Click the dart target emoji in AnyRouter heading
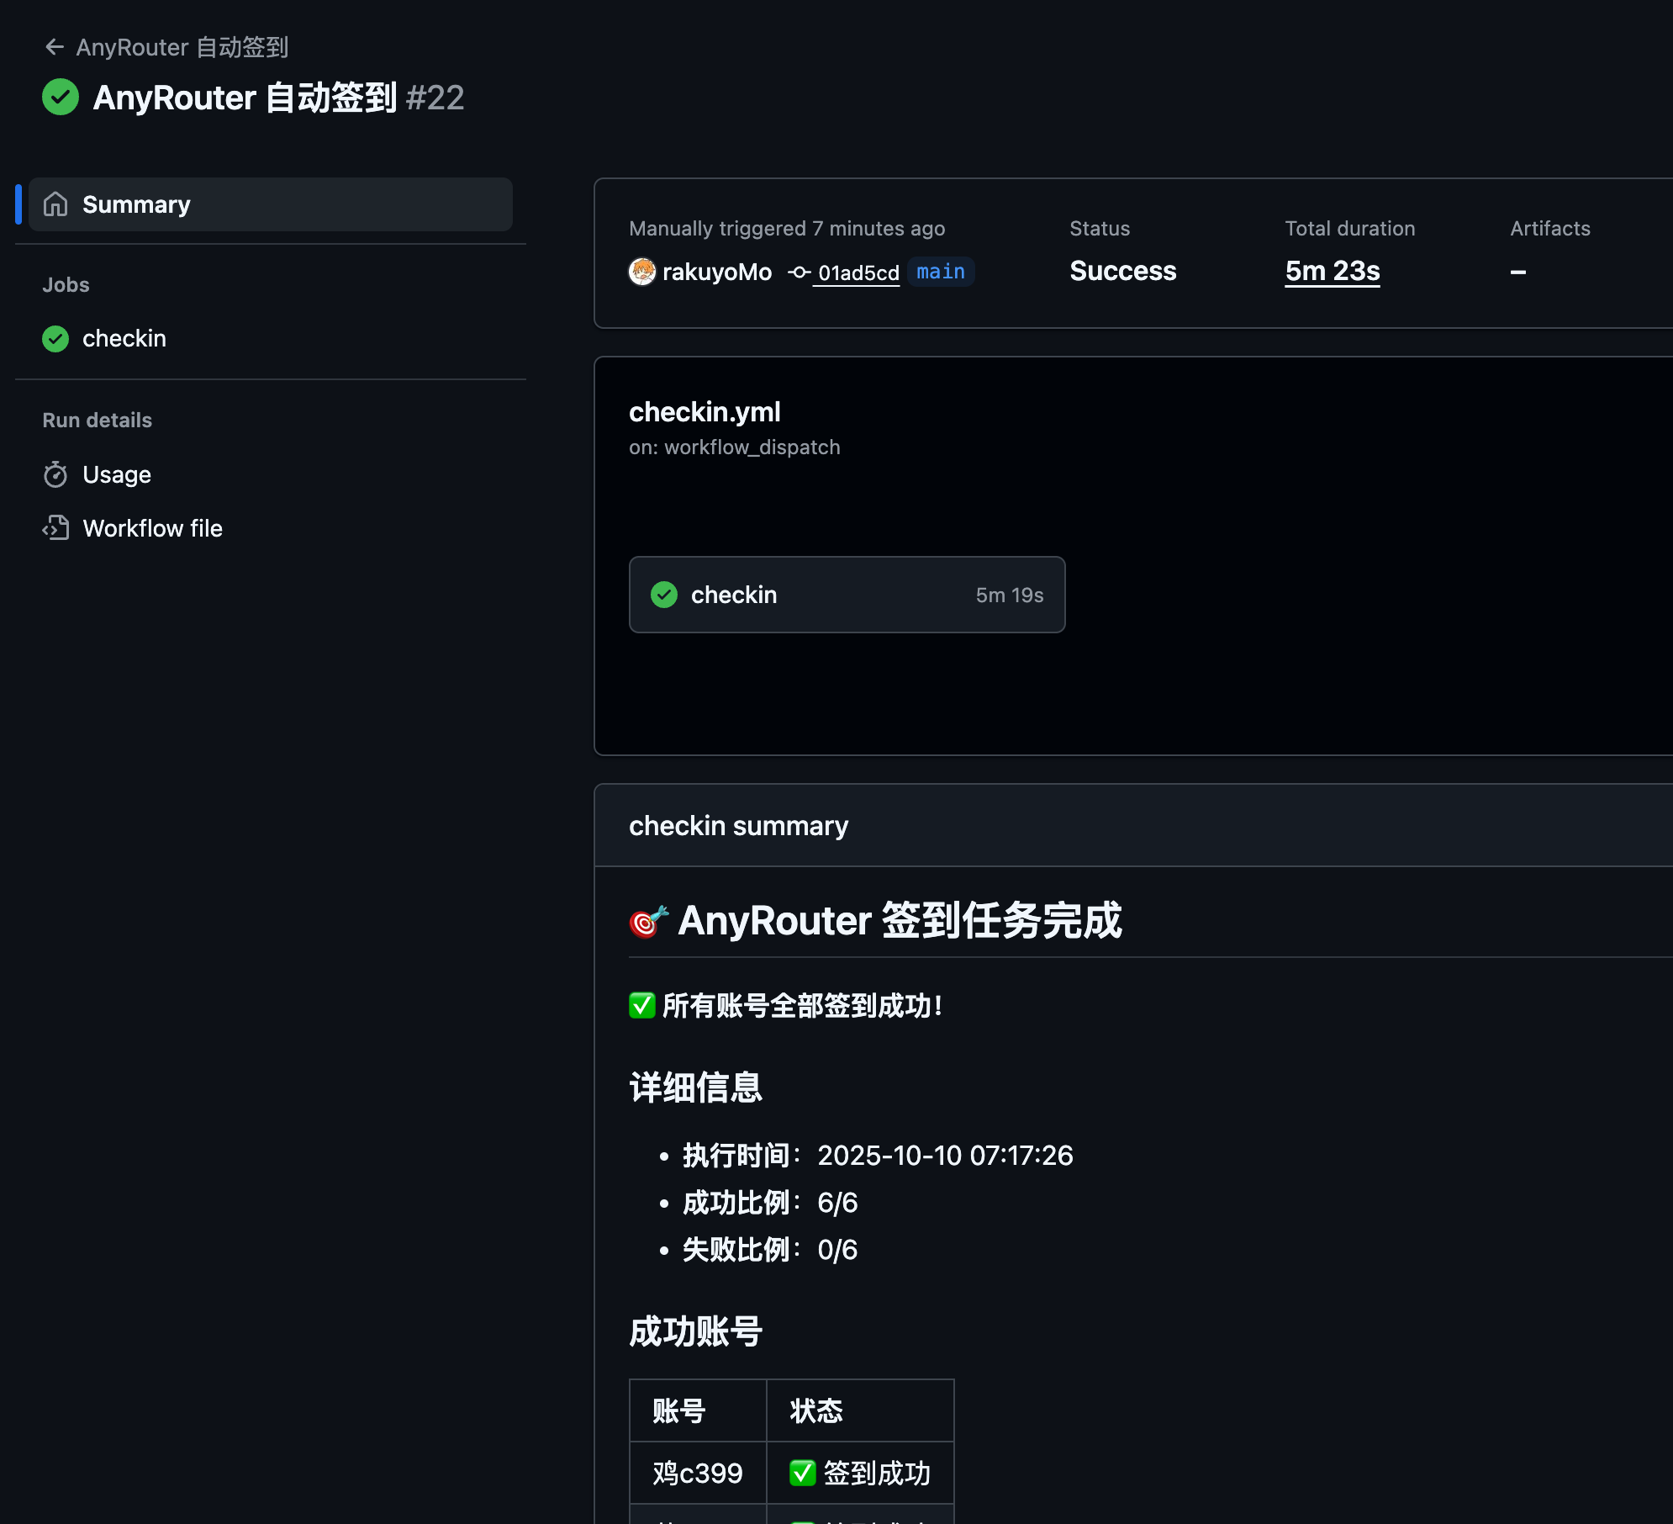 coord(649,922)
